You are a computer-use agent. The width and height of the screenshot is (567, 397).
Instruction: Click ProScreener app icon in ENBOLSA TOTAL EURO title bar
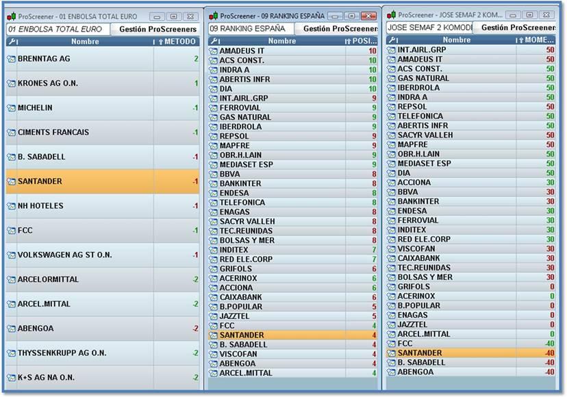click(x=11, y=16)
